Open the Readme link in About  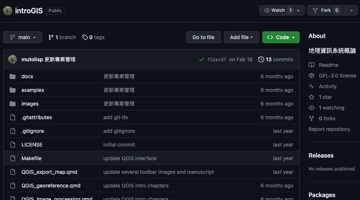(328, 65)
